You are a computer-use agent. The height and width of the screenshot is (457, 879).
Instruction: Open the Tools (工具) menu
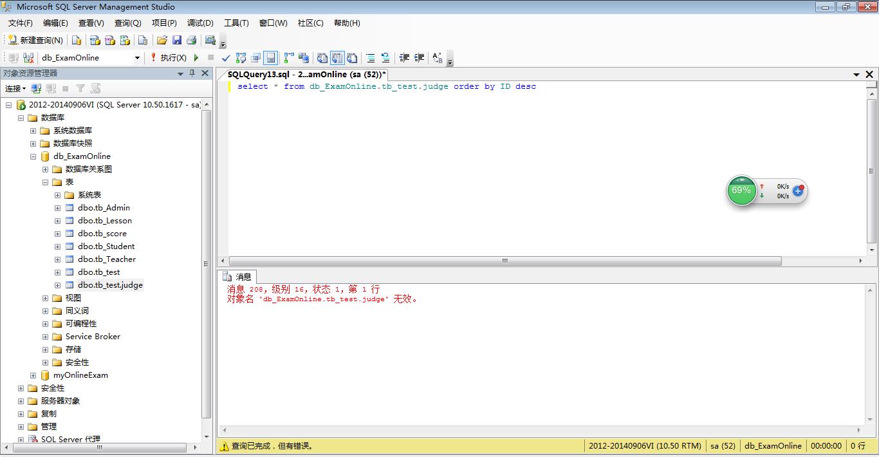tap(236, 23)
